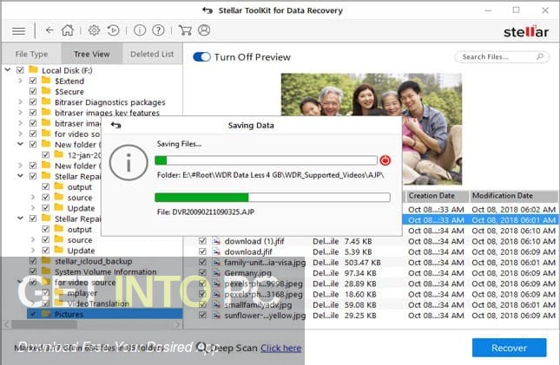Viewport: 560px width, 365px height.
Task: Select the highlighted 06:01 AM table row
Action: point(480,220)
